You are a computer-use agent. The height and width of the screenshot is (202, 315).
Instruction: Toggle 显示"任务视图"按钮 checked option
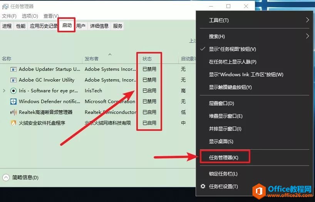click(232, 49)
